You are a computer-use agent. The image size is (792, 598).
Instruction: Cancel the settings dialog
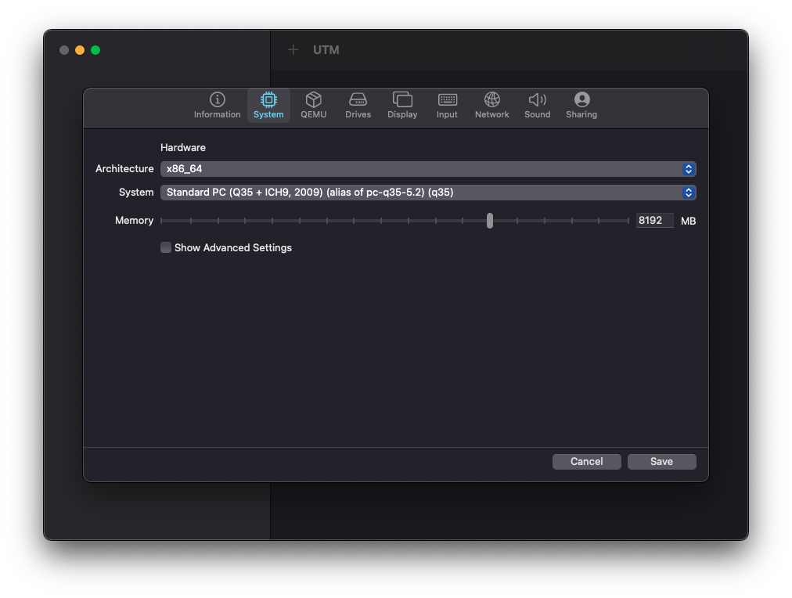[x=586, y=462]
